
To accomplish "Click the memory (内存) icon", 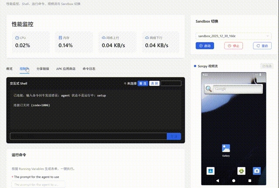I will [x=60, y=38].
